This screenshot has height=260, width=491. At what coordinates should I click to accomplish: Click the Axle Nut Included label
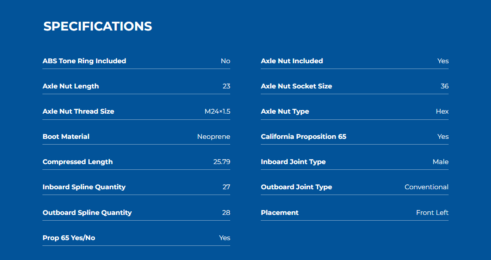pos(292,61)
